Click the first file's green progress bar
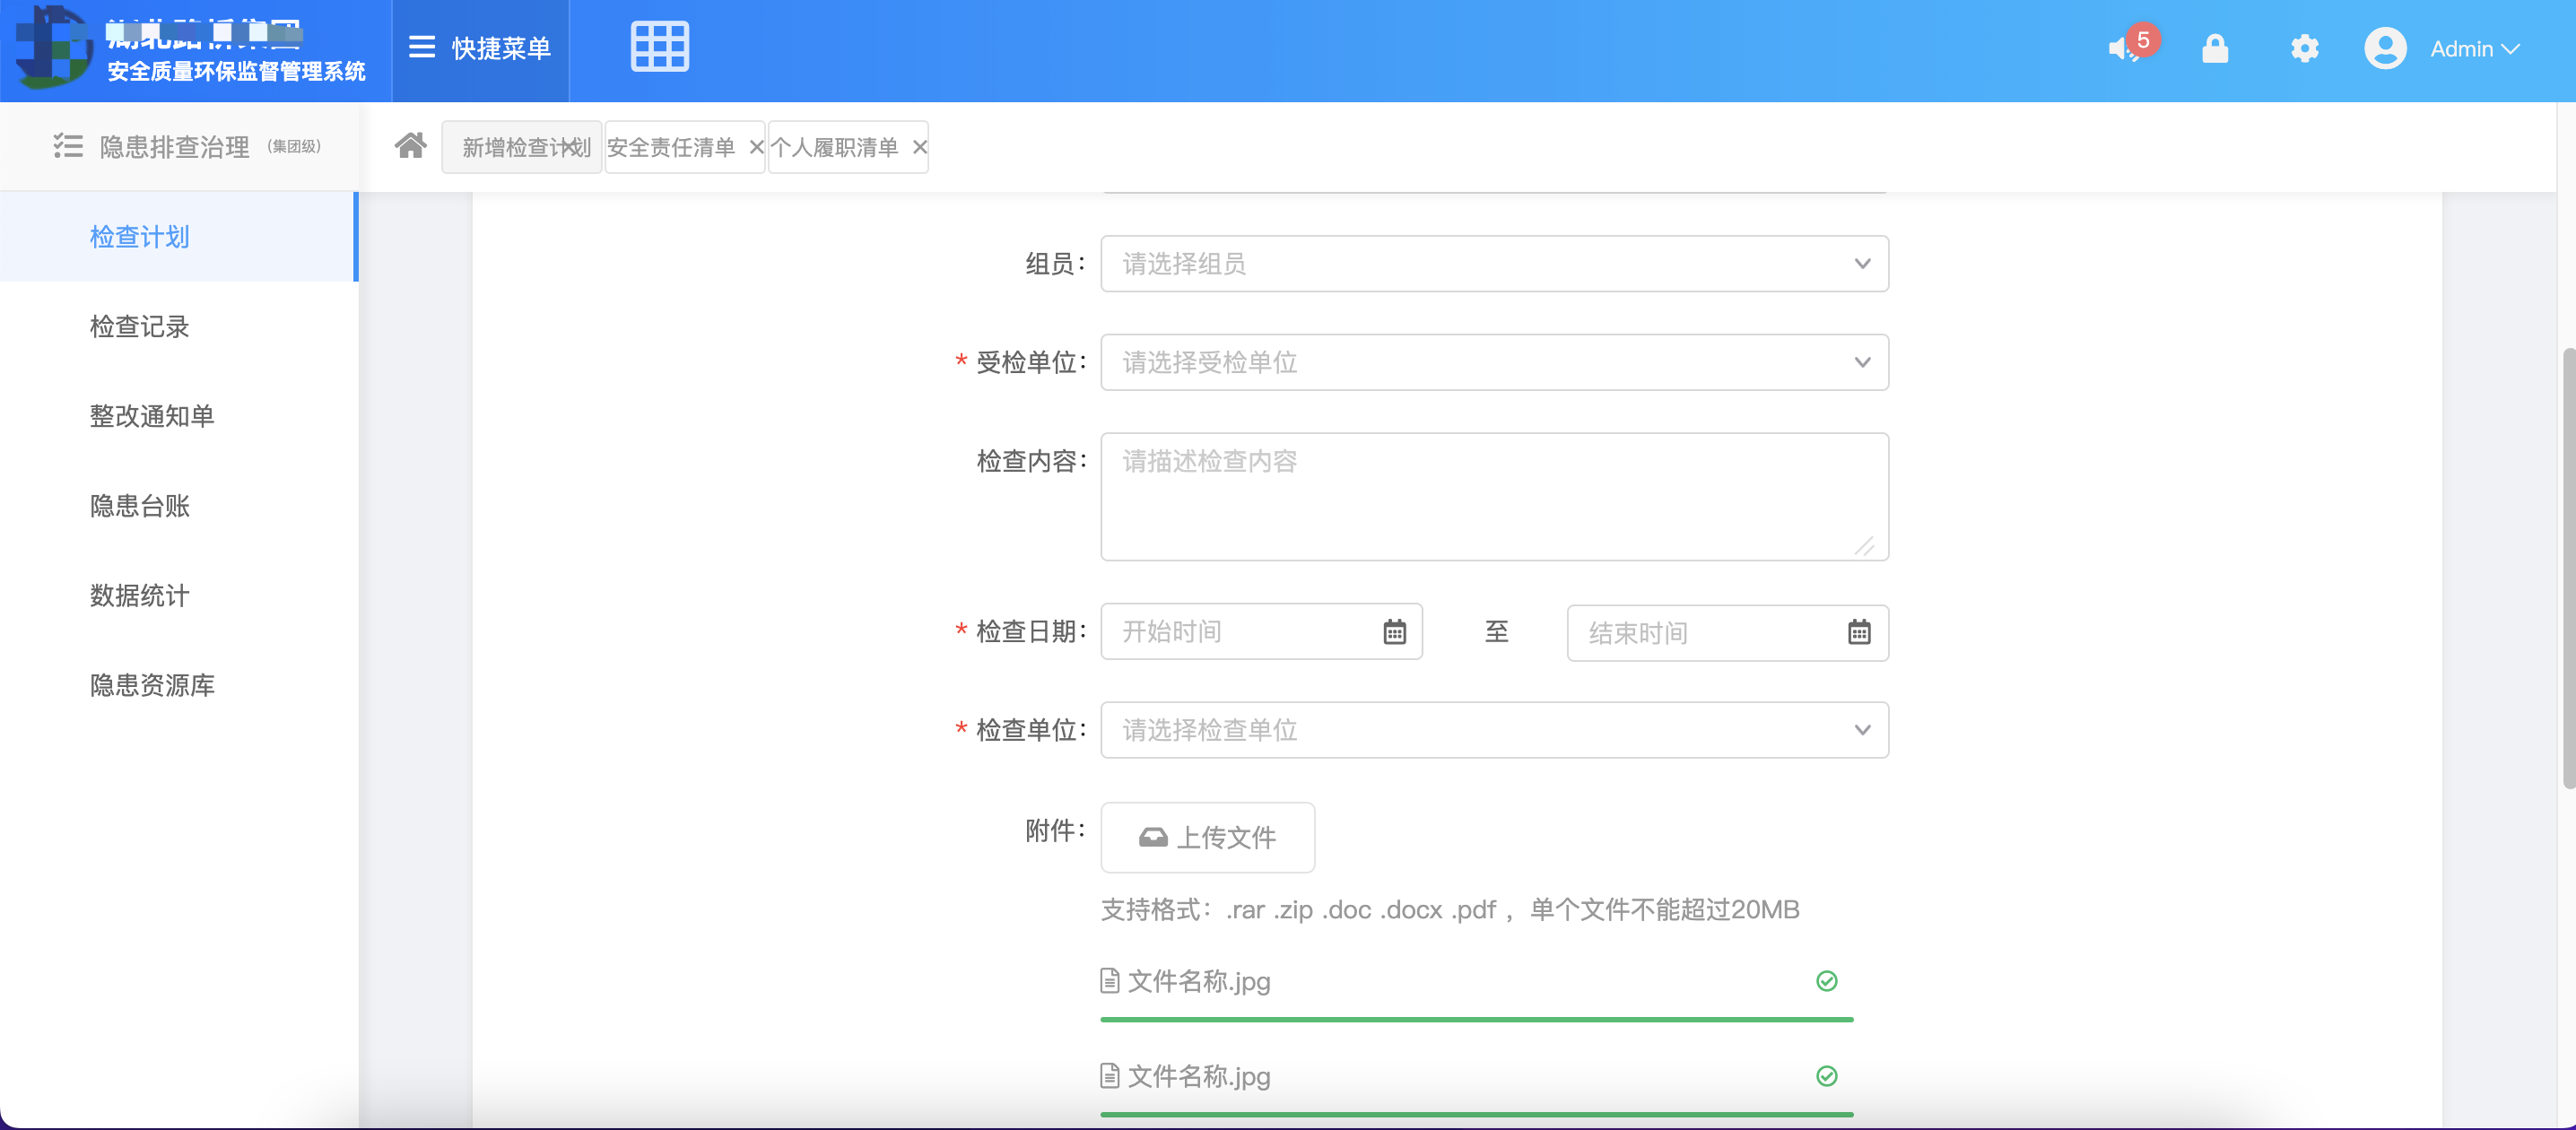The image size is (2576, 1130). pos(1476,1019)
